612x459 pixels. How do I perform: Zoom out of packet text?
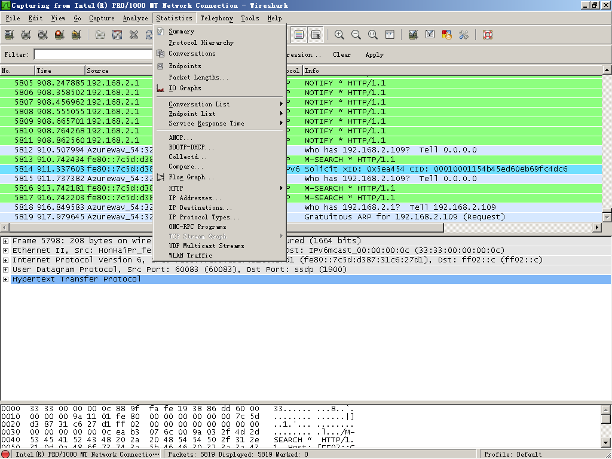tap(356, 35)
